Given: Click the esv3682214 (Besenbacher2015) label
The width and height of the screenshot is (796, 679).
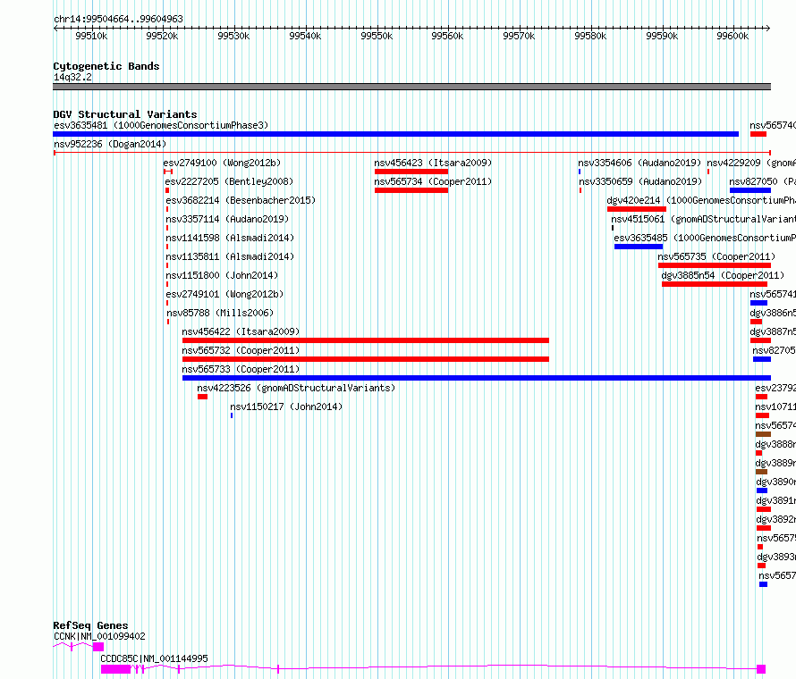Looking at the screenshot, I should (x=241, y=200).
